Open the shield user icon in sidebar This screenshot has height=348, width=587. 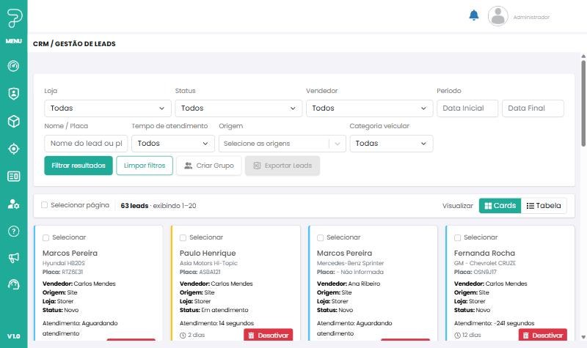[13, 94]
